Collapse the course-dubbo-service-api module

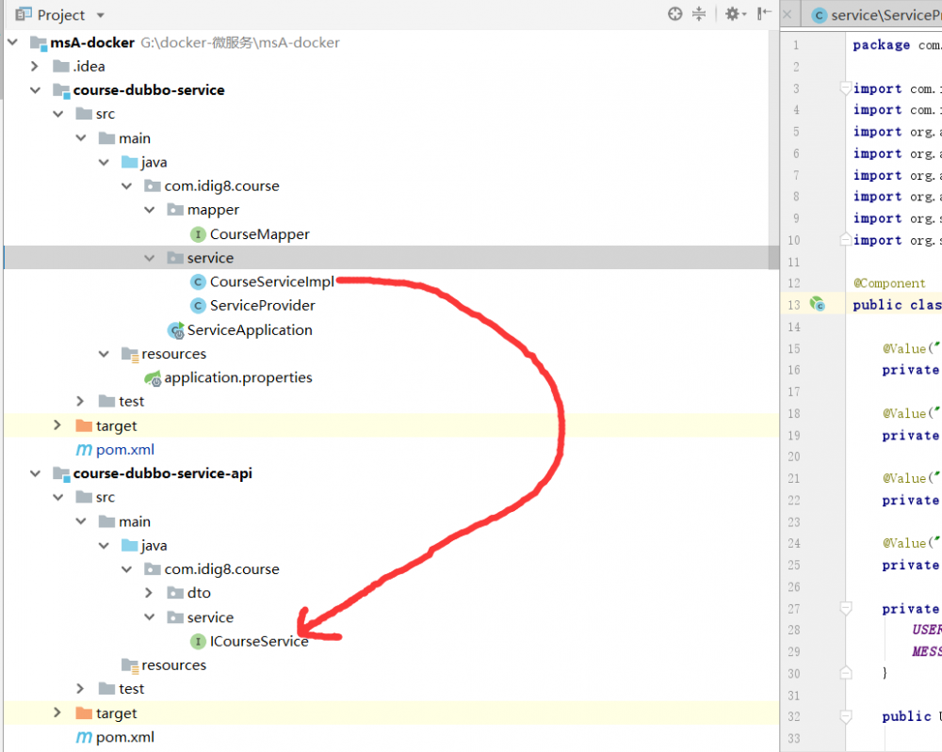pos(35,472)
